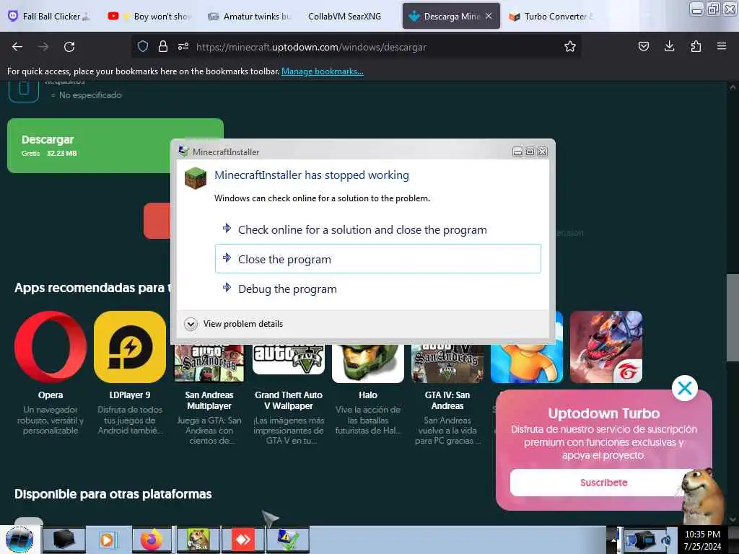
Task: Open the black box taskbar icon
Action: pyautogui.click(x=64, y=540)
